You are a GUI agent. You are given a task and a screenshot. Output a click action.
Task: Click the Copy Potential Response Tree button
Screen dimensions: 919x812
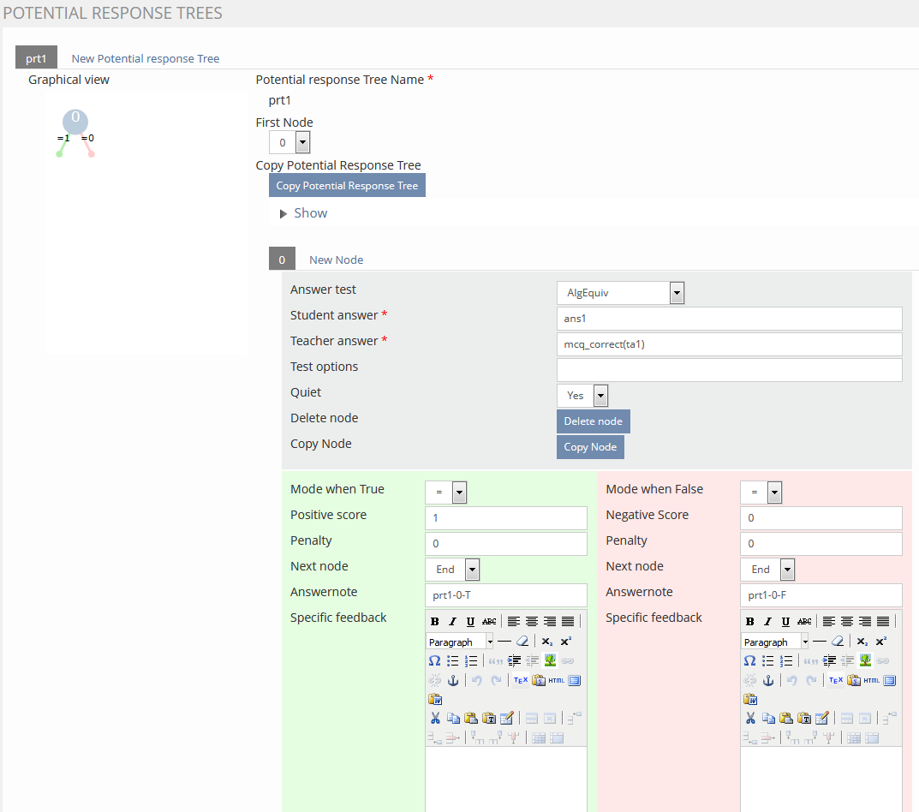(347, 186)
